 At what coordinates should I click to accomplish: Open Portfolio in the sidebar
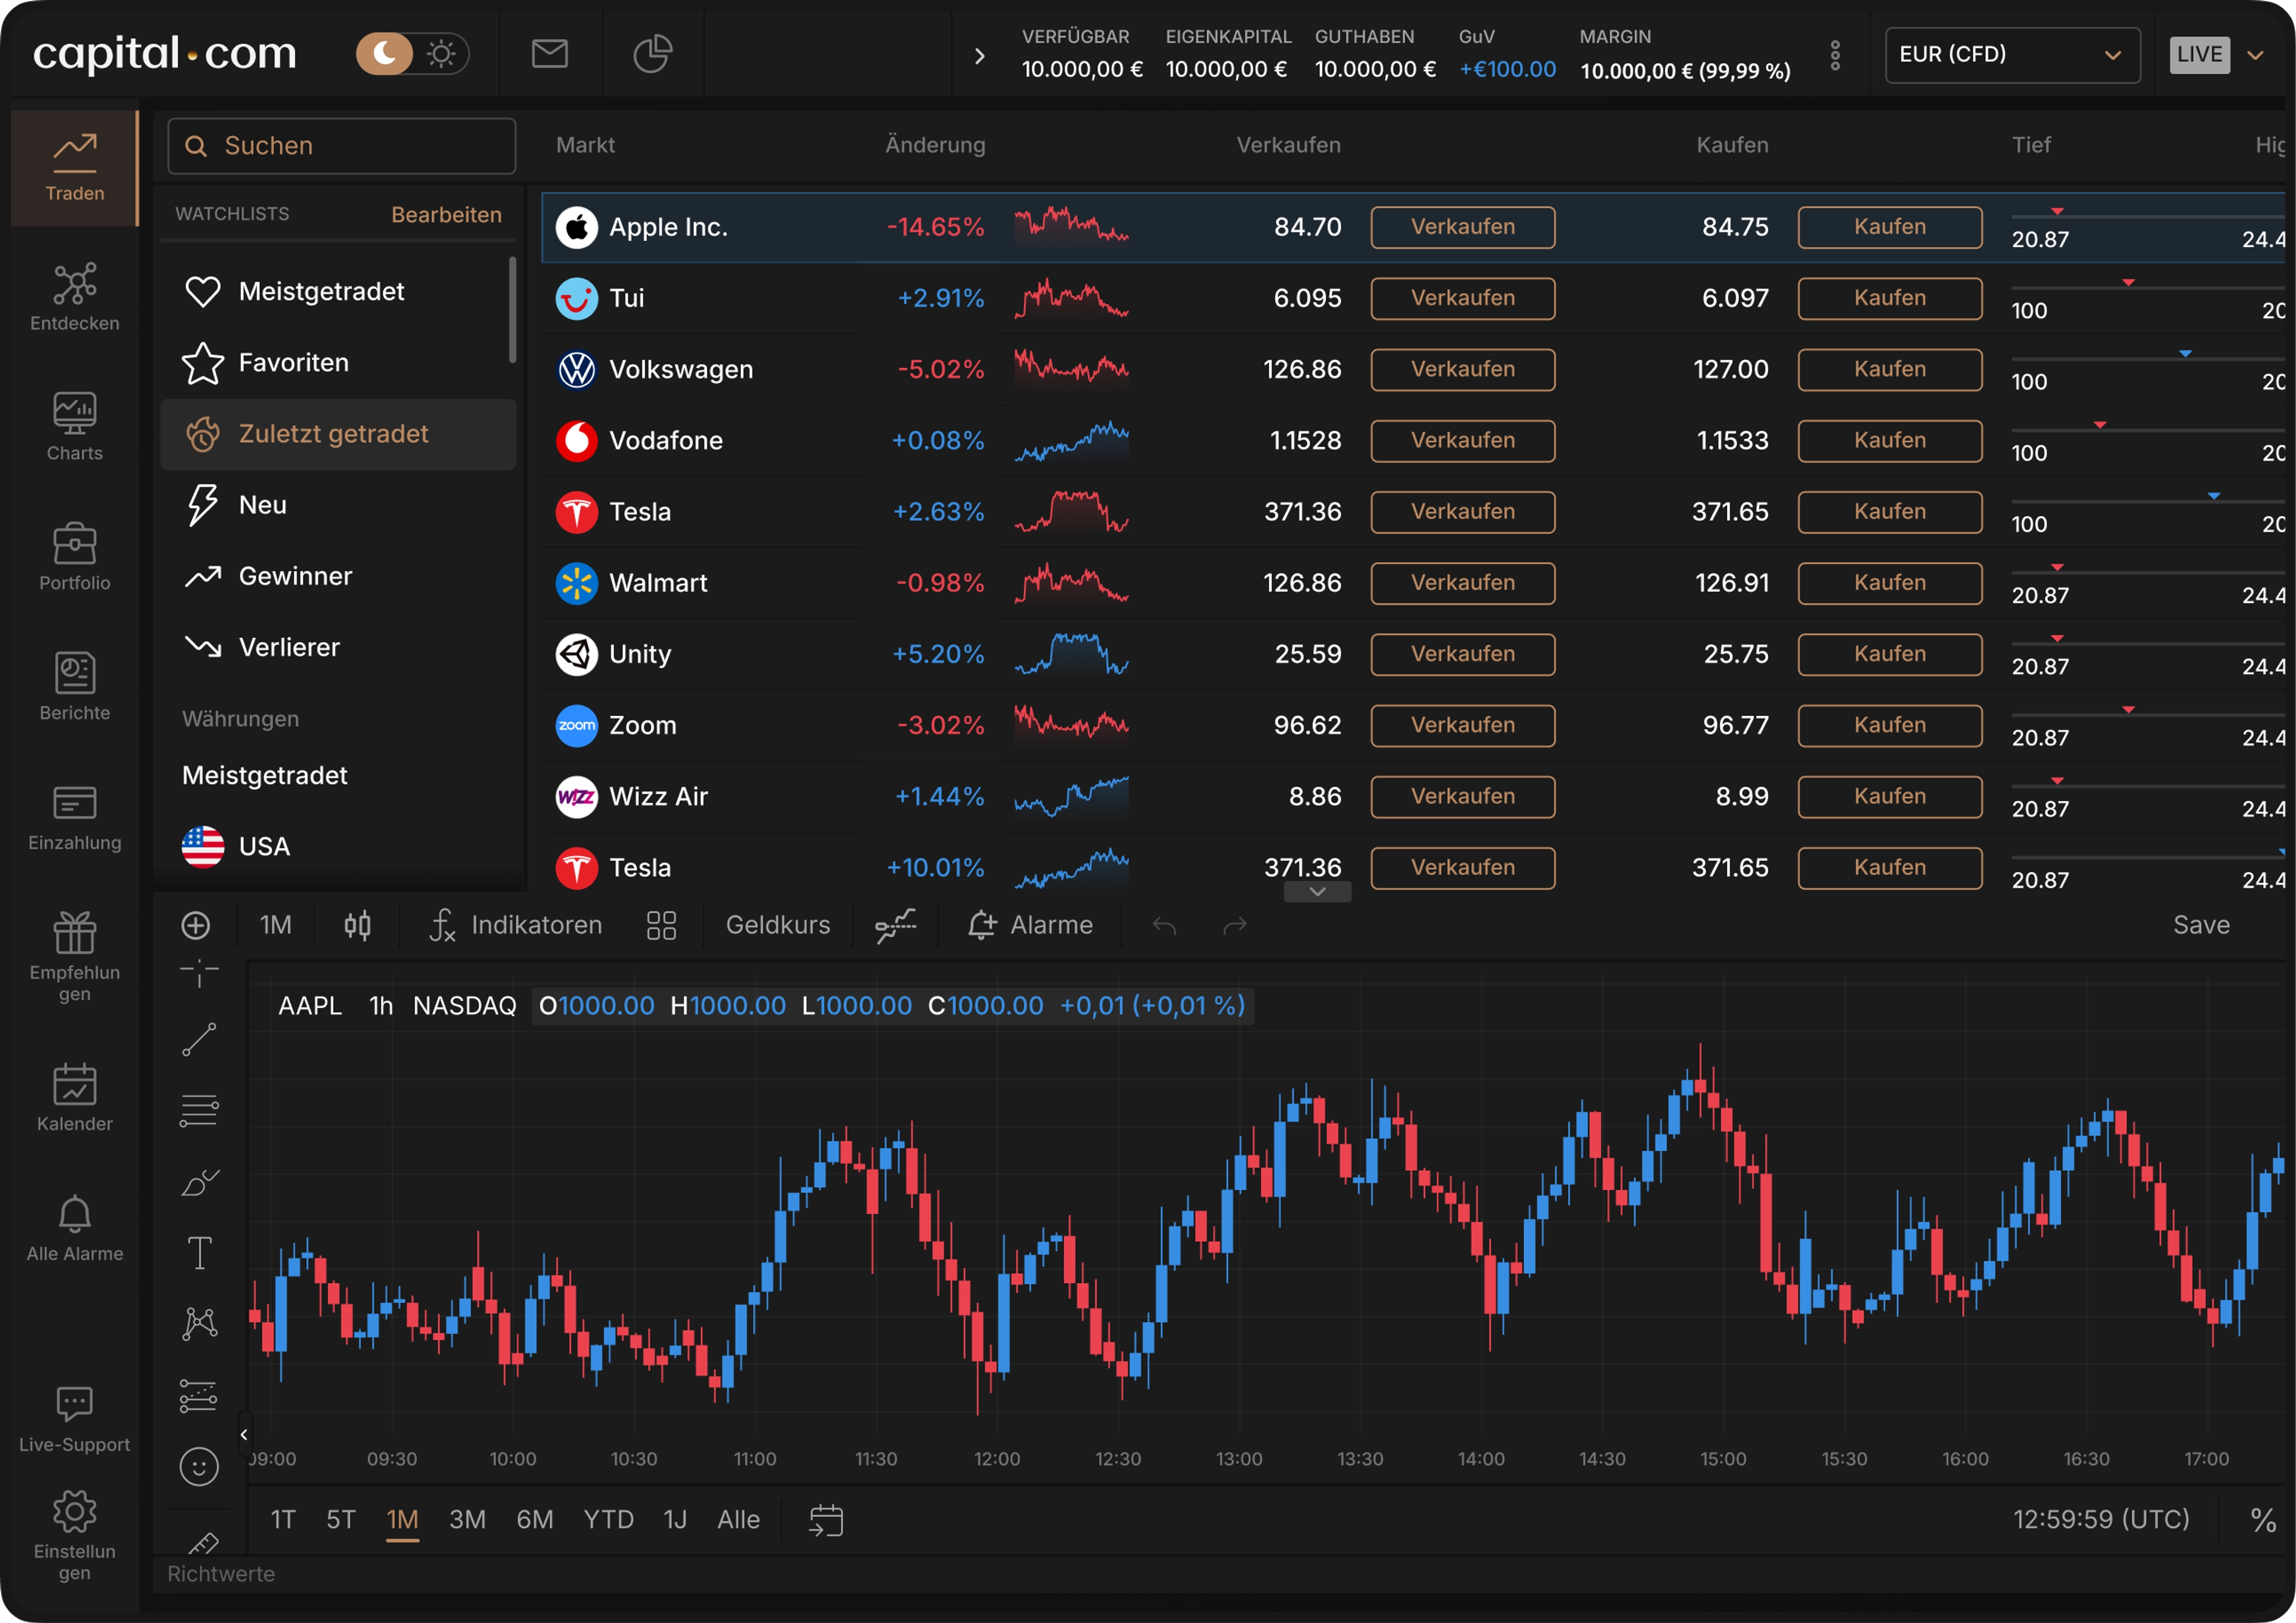[x=75, y=557]
